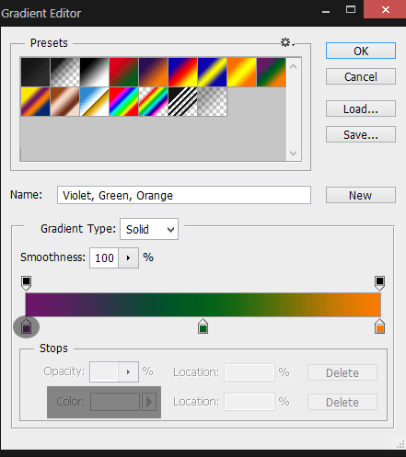Open the Color stop picker arrow
The width and height of the screenshot is (406, 457).
[x=149, y=402]
